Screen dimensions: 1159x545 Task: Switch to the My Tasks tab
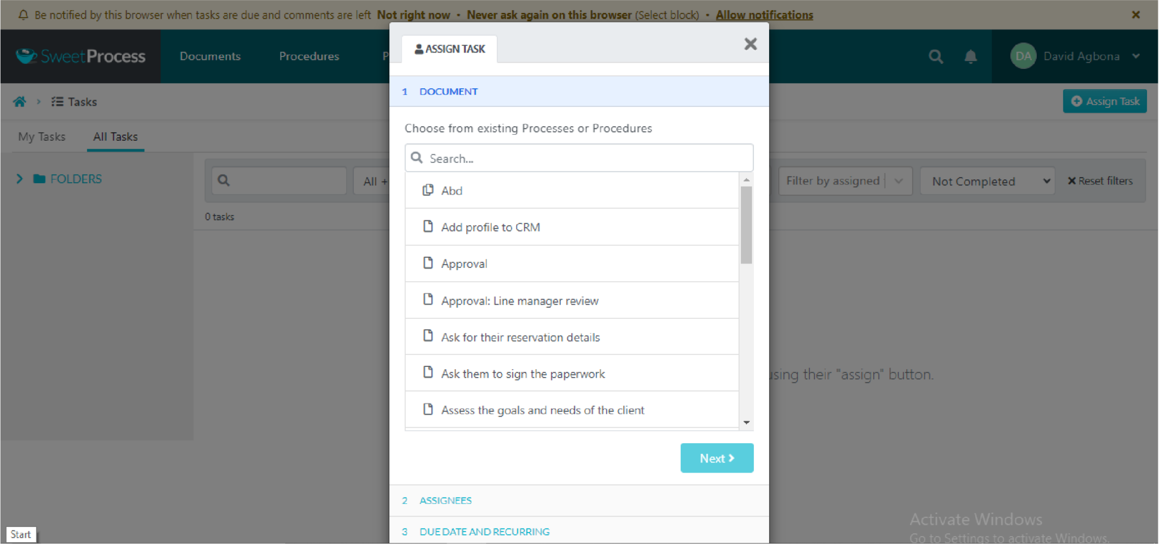[42, 137]
